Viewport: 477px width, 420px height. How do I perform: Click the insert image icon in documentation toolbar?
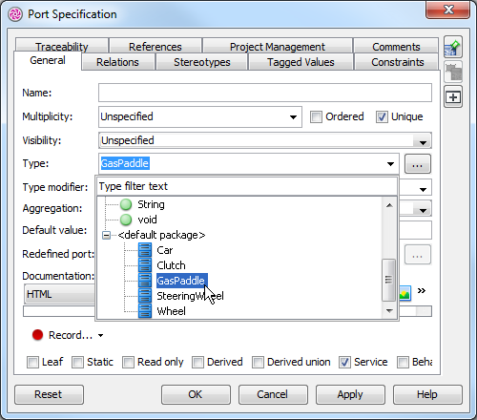tap(404, 293)
